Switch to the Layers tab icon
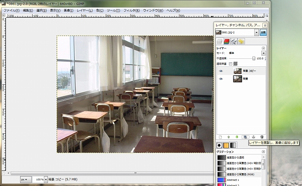 click(x=219, y=41)
